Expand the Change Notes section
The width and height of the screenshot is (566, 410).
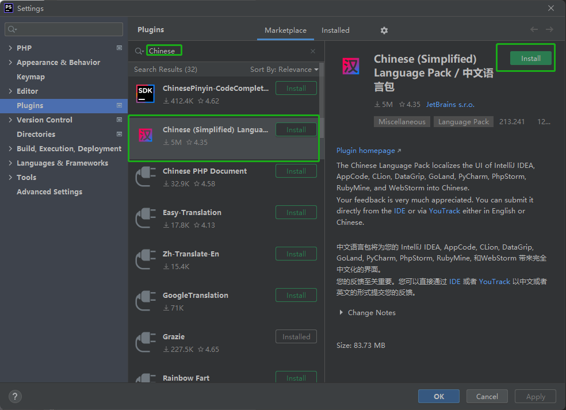click(341, 313)
